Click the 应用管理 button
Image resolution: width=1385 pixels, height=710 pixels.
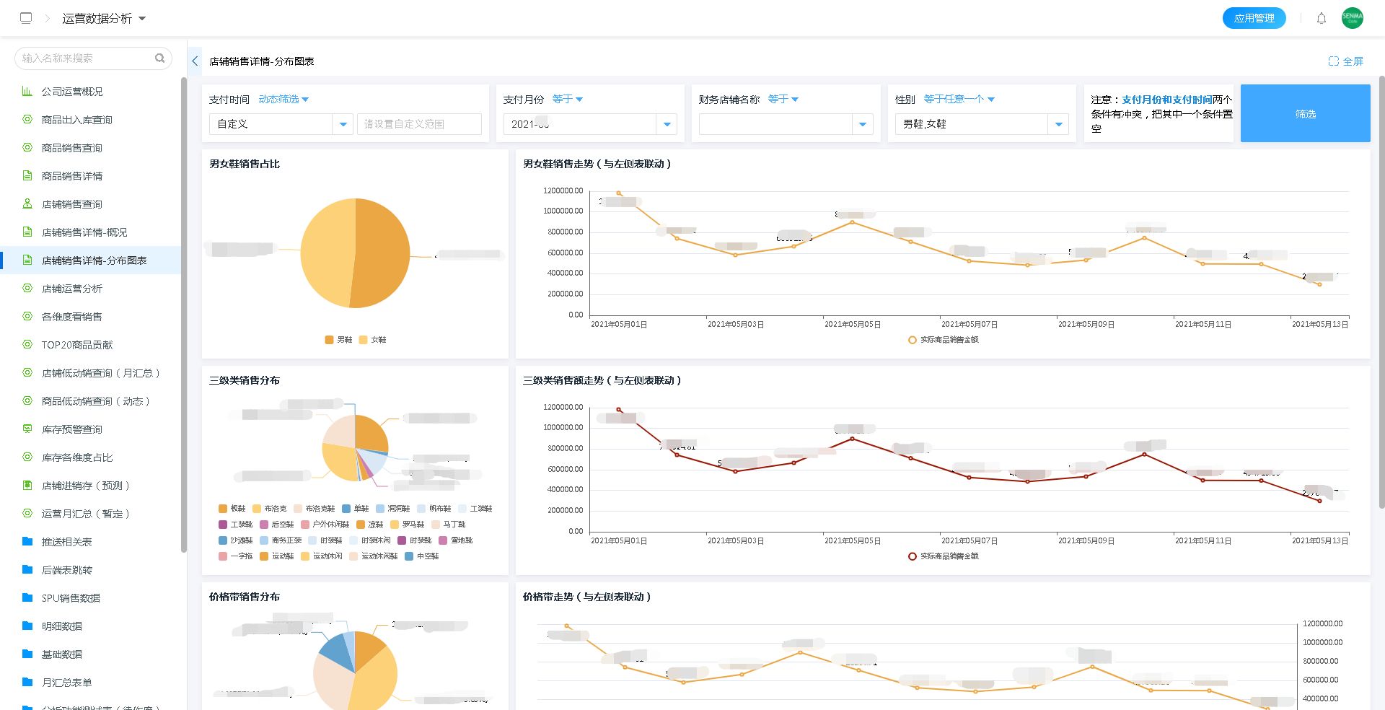tap(1254, 18)
